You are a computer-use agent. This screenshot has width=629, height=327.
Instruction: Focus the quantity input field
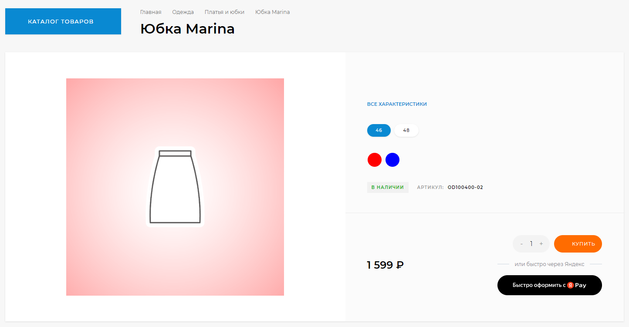pos(531,244)
